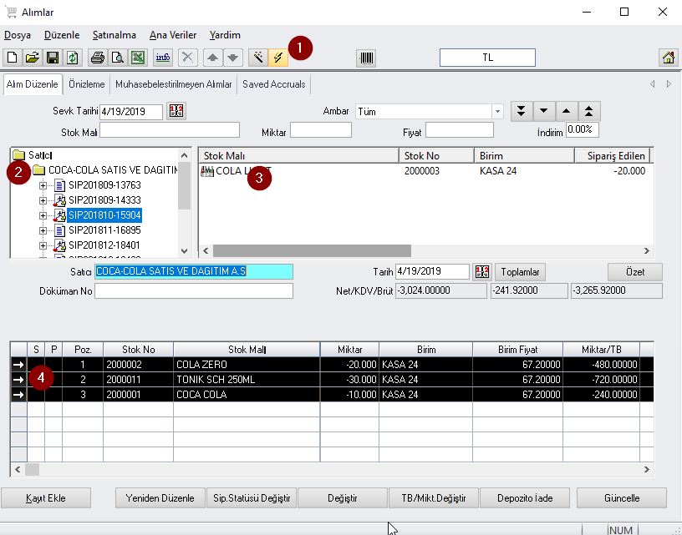Select the Satıcı root folder icon
The height and width of the screenshot is (535, 682).
click(18, 154)
